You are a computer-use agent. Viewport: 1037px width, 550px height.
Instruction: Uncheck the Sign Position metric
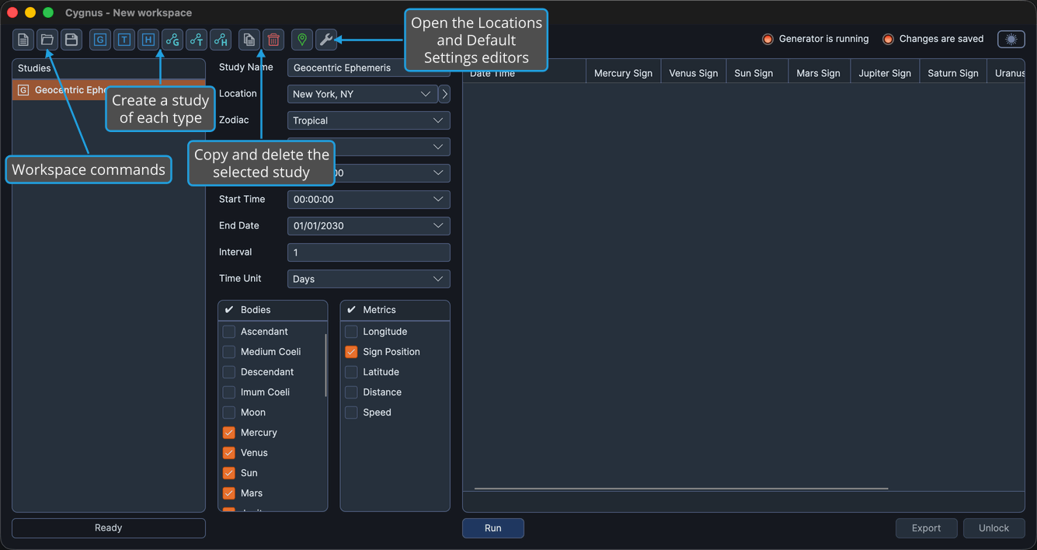click(351, 352)
